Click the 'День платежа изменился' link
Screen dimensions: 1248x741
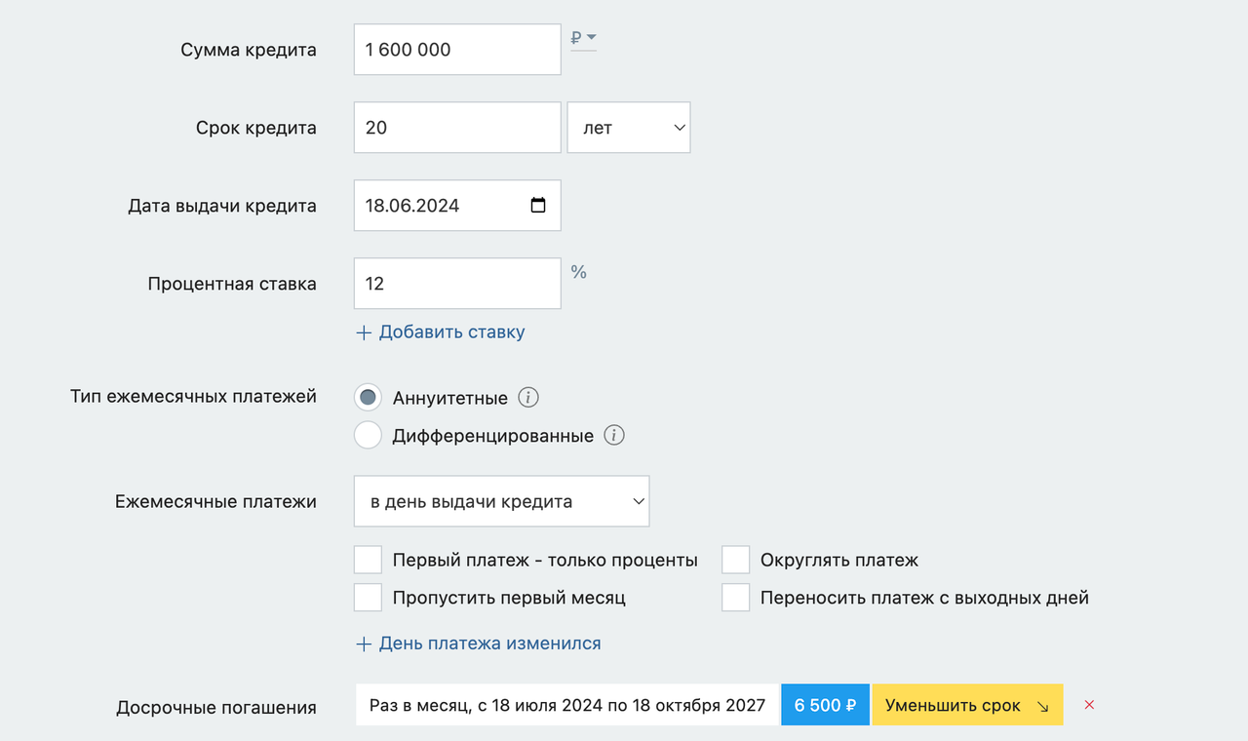pos(479,643)
